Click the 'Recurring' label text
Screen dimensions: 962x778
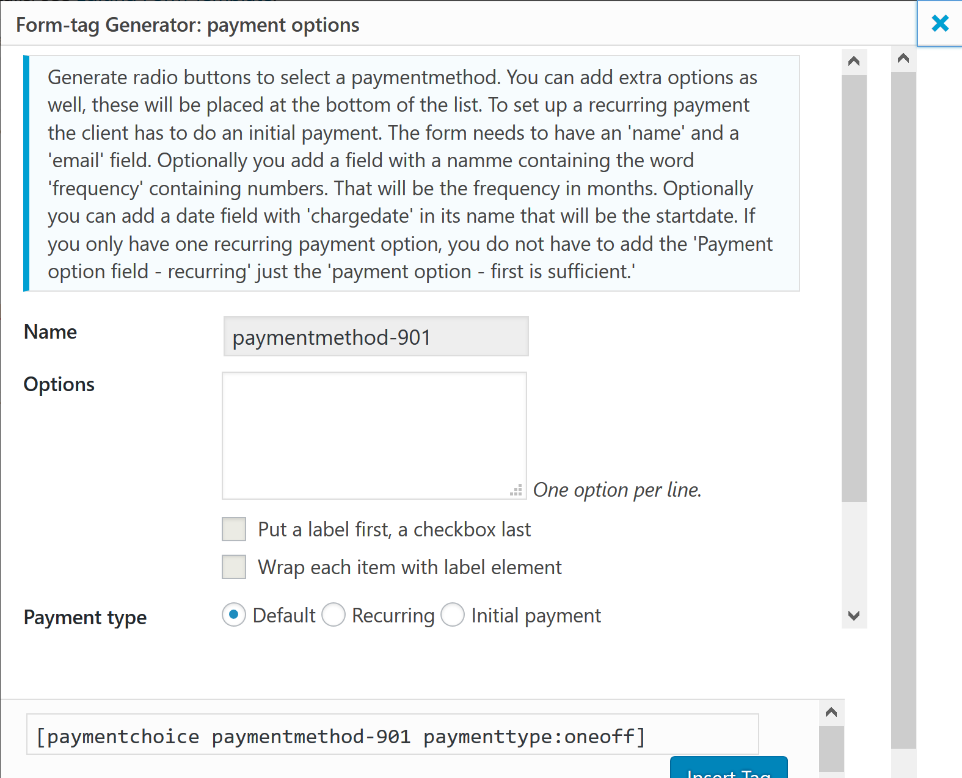coord(393,616)
